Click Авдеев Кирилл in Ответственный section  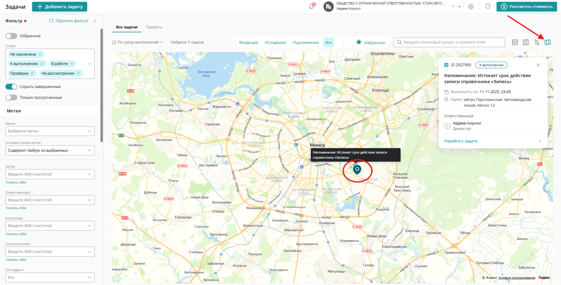[467, 123]
